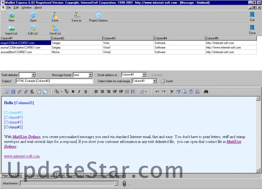Click the binoculars Find icon
This screenshot has height=189, width=262.
206,92
